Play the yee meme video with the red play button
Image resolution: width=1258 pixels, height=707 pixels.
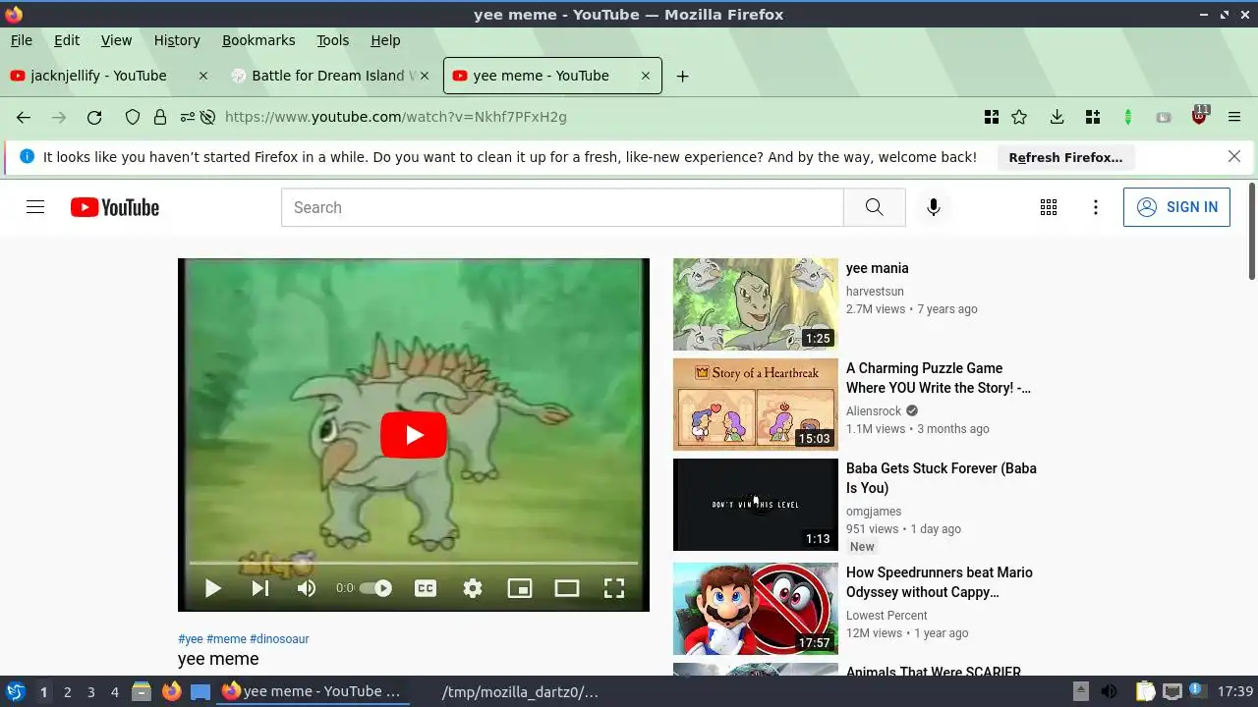413,435
